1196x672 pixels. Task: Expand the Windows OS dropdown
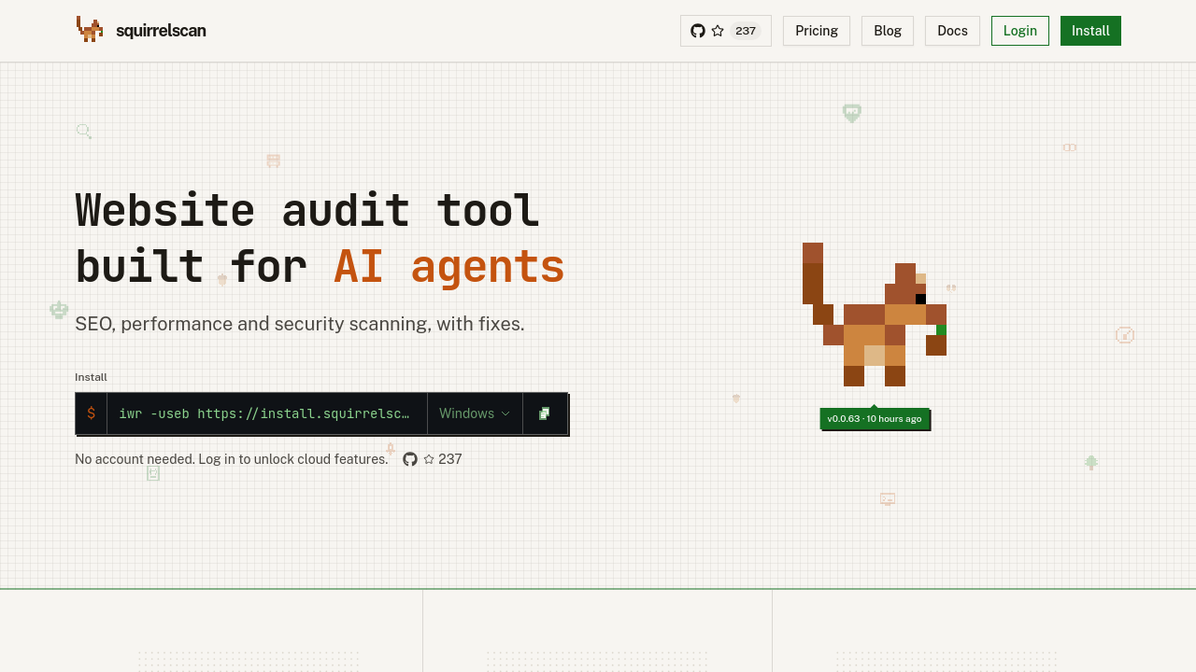tap(475, 413)
